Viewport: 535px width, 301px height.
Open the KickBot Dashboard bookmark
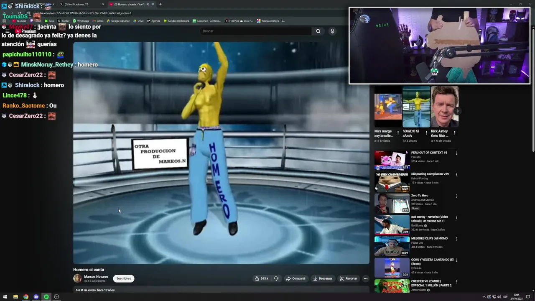(x=176, y=20)
